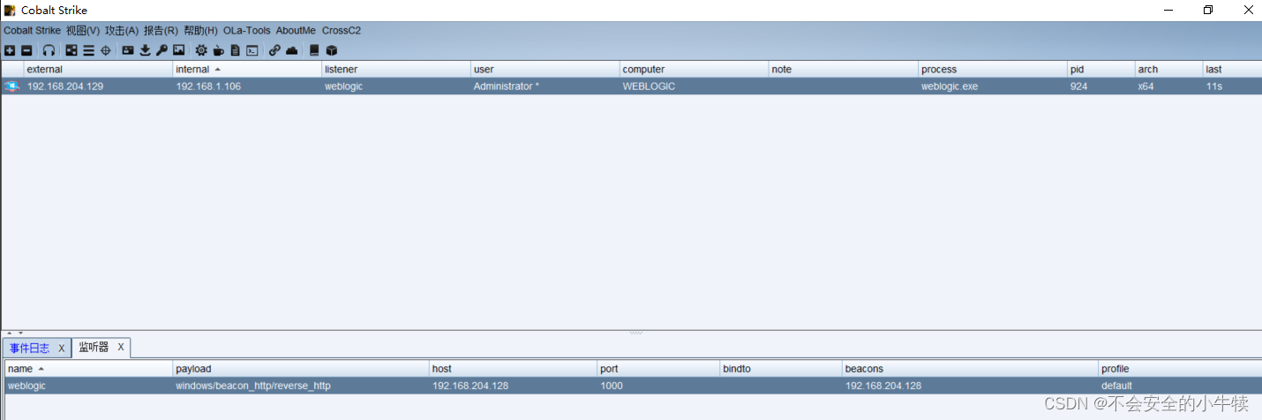
Task: Open credentials via the ID card icon
Action: pyautogui.click(x=128, y=50)
